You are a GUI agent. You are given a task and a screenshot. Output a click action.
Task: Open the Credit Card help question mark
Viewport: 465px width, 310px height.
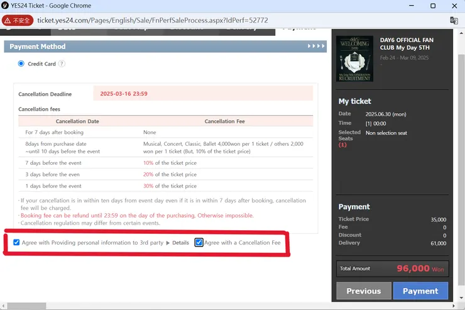point(62,64)
